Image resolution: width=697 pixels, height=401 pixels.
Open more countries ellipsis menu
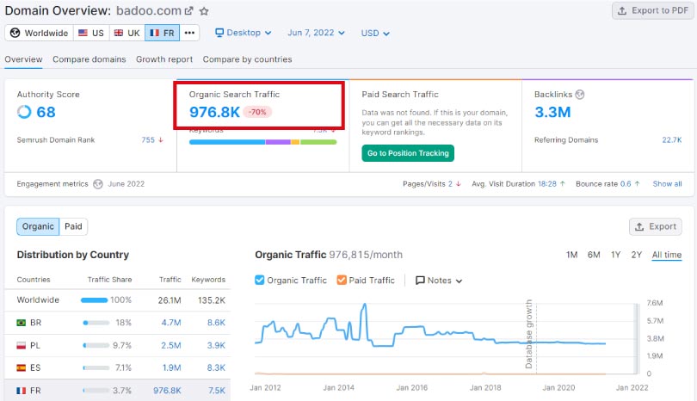pos(189,33)
